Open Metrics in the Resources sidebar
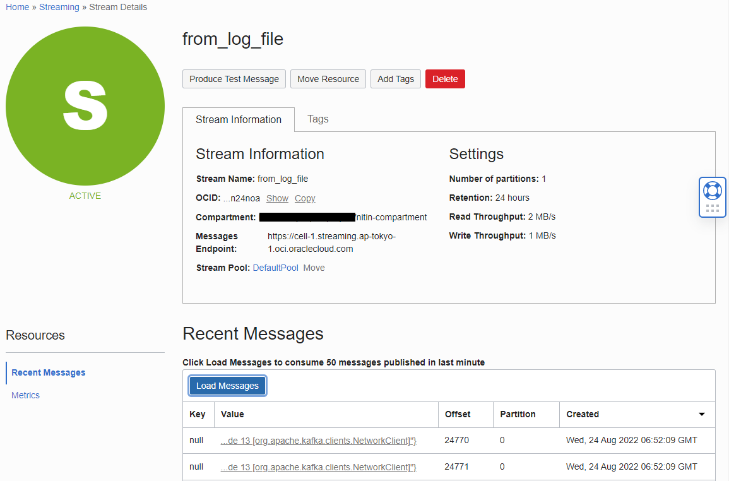729x481 pixels. 25,395
